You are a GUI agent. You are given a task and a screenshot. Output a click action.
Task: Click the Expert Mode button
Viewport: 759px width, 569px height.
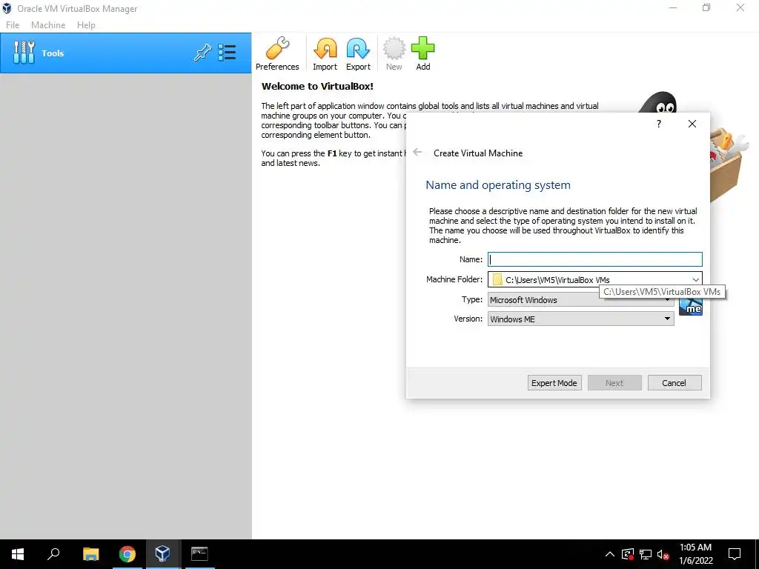[554, 383]
